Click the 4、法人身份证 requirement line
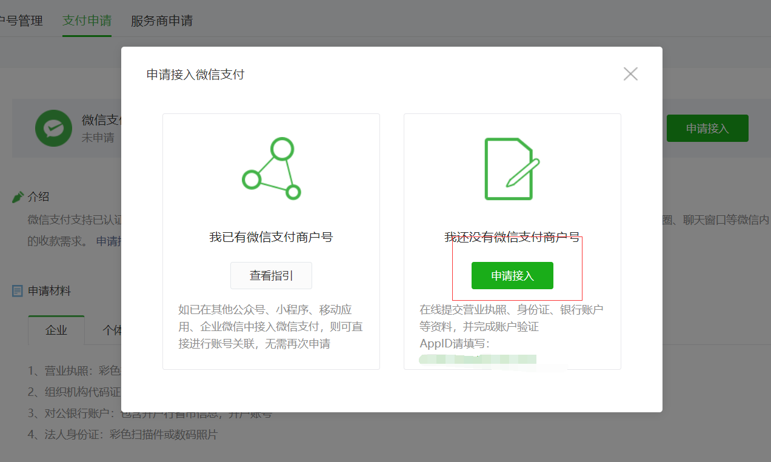 [122, 435]
